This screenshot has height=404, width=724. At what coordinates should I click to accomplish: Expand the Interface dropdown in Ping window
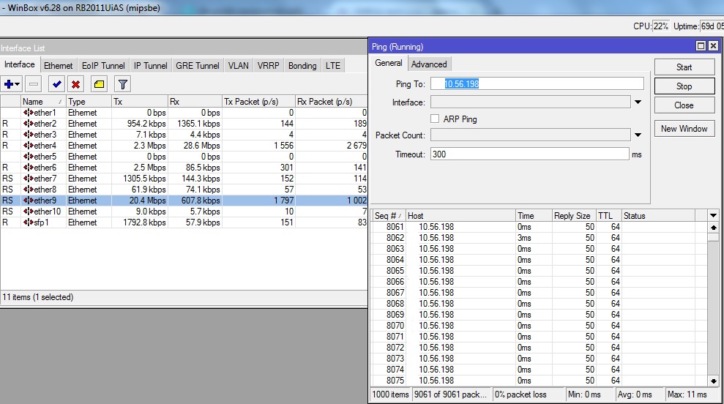[x=638, y=102]
